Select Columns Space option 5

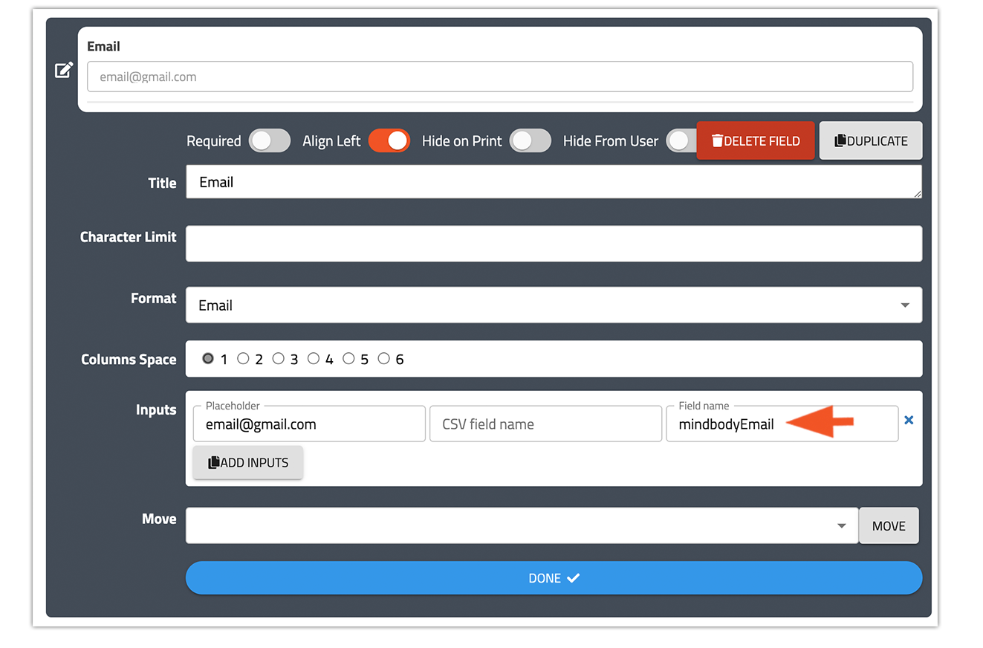(348, 359)
